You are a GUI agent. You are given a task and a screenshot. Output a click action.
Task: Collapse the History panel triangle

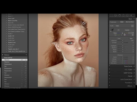(3, 55)
